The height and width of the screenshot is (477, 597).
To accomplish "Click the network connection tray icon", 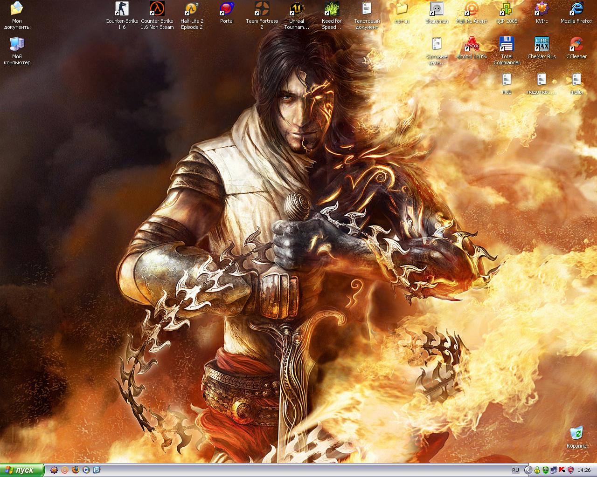I will (x=554, y=470).
